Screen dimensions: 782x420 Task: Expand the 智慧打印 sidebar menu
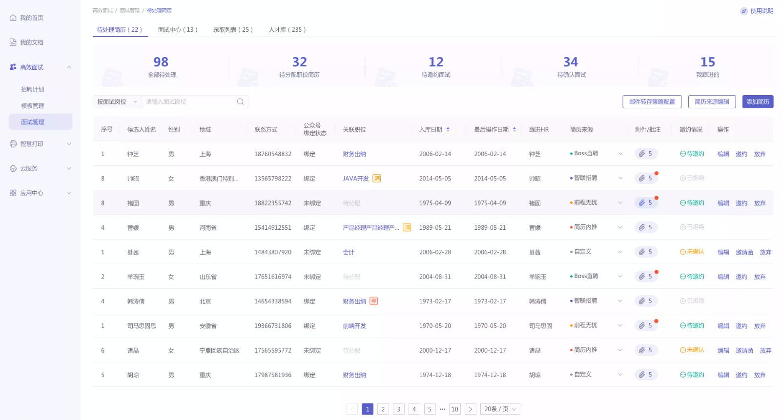tap(69, 144)
